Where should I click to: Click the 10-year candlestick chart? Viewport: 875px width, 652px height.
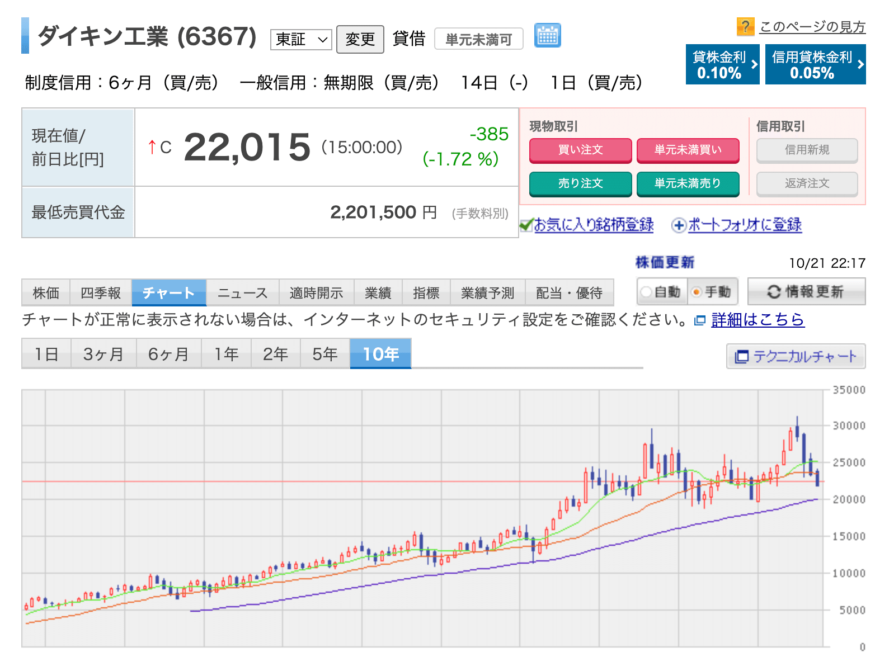click(423, 518)
